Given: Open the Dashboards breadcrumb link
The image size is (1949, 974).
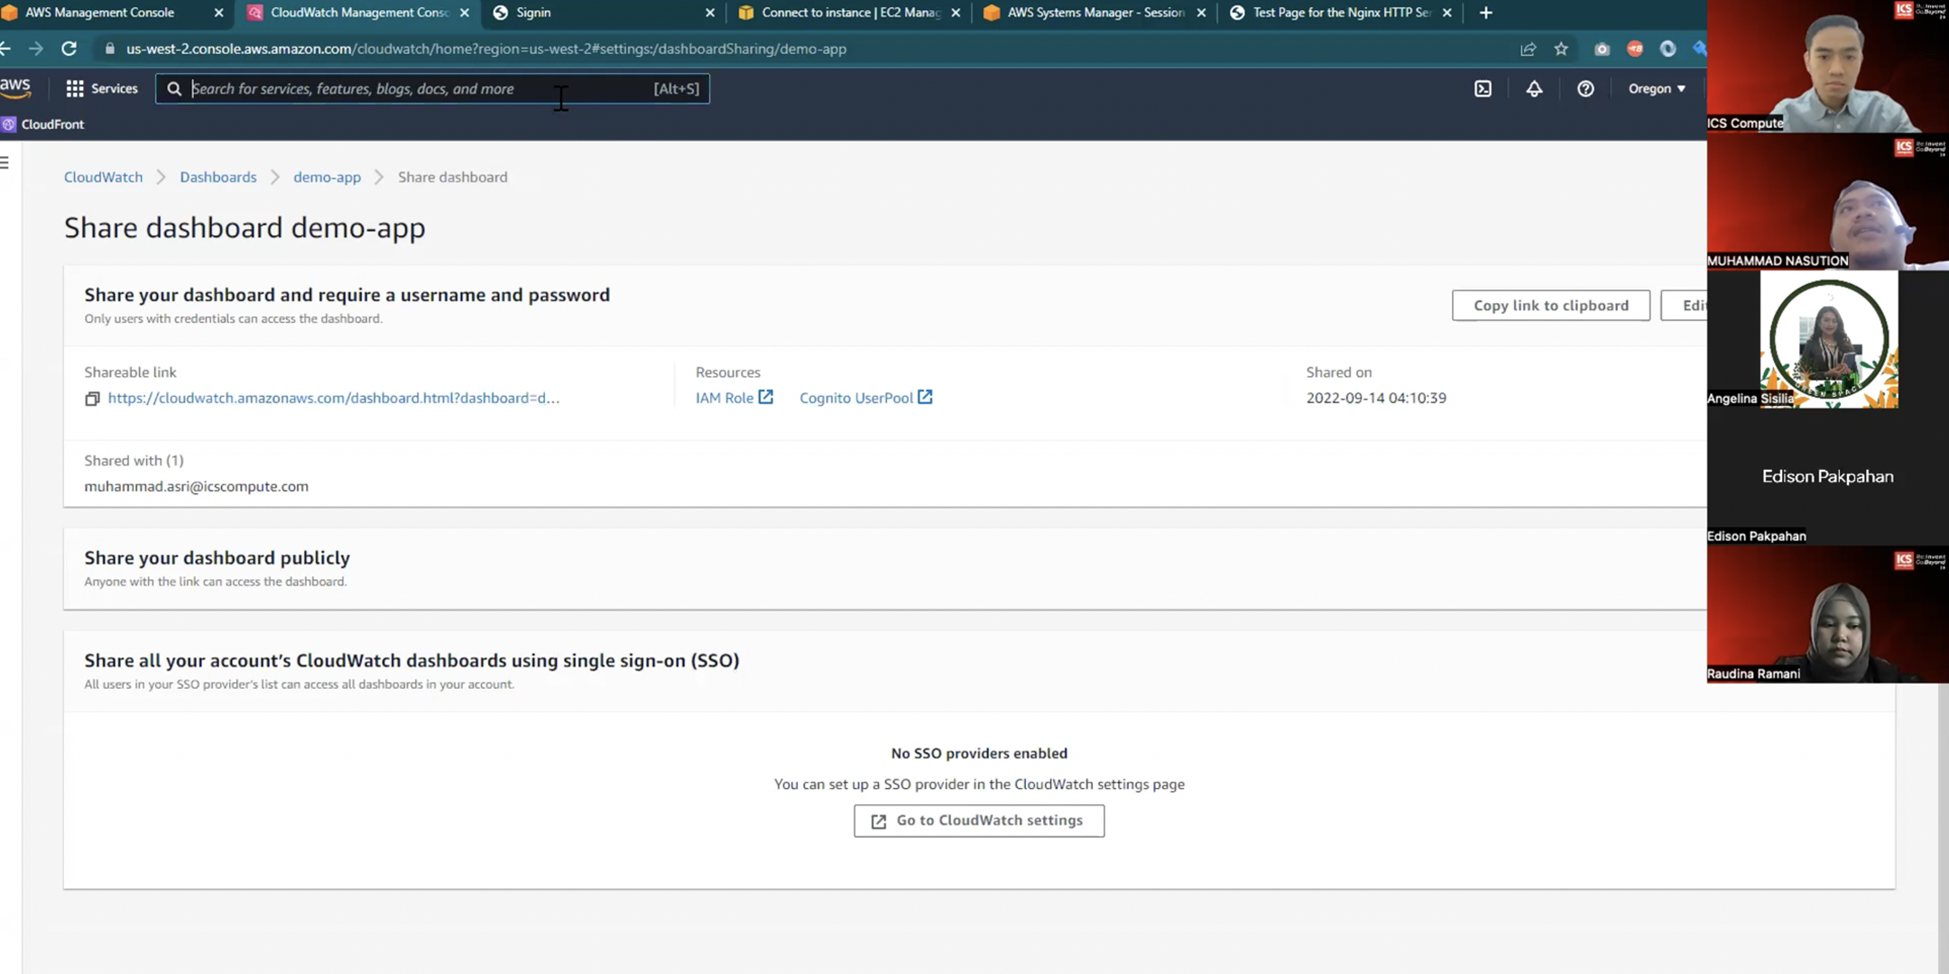Looking at the screenshot, I should [x=218, y=177].
